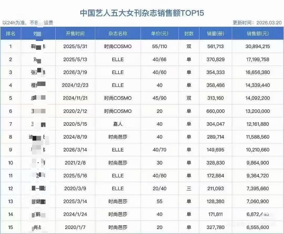
Task: Click sales volume 561,713
Action: 216,47
